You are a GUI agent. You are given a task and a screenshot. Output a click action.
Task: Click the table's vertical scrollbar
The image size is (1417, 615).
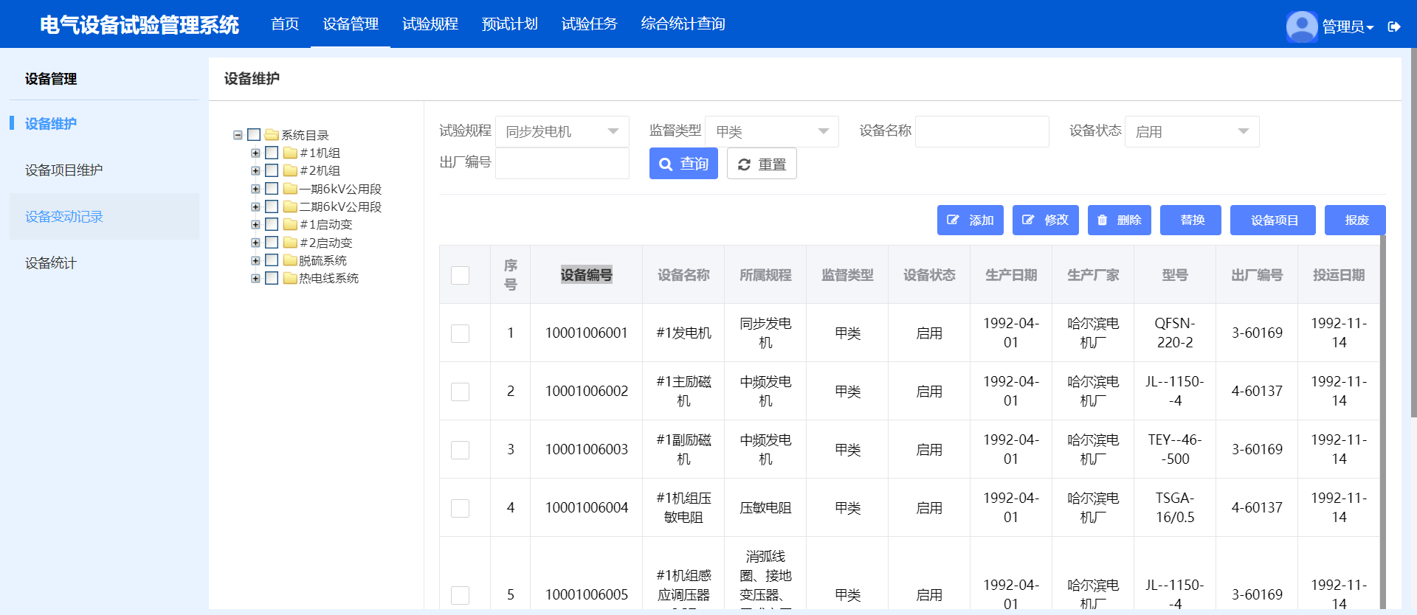1383,422
